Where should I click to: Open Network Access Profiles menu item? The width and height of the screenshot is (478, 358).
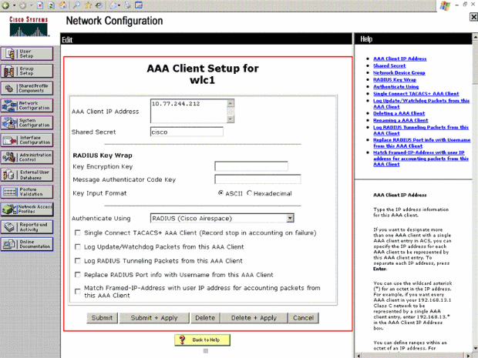pyautogui.click(x=27, y=209)
